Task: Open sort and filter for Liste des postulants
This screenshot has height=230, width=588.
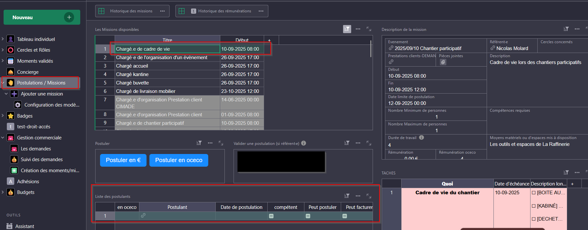Action: click(x=347, y=196)
